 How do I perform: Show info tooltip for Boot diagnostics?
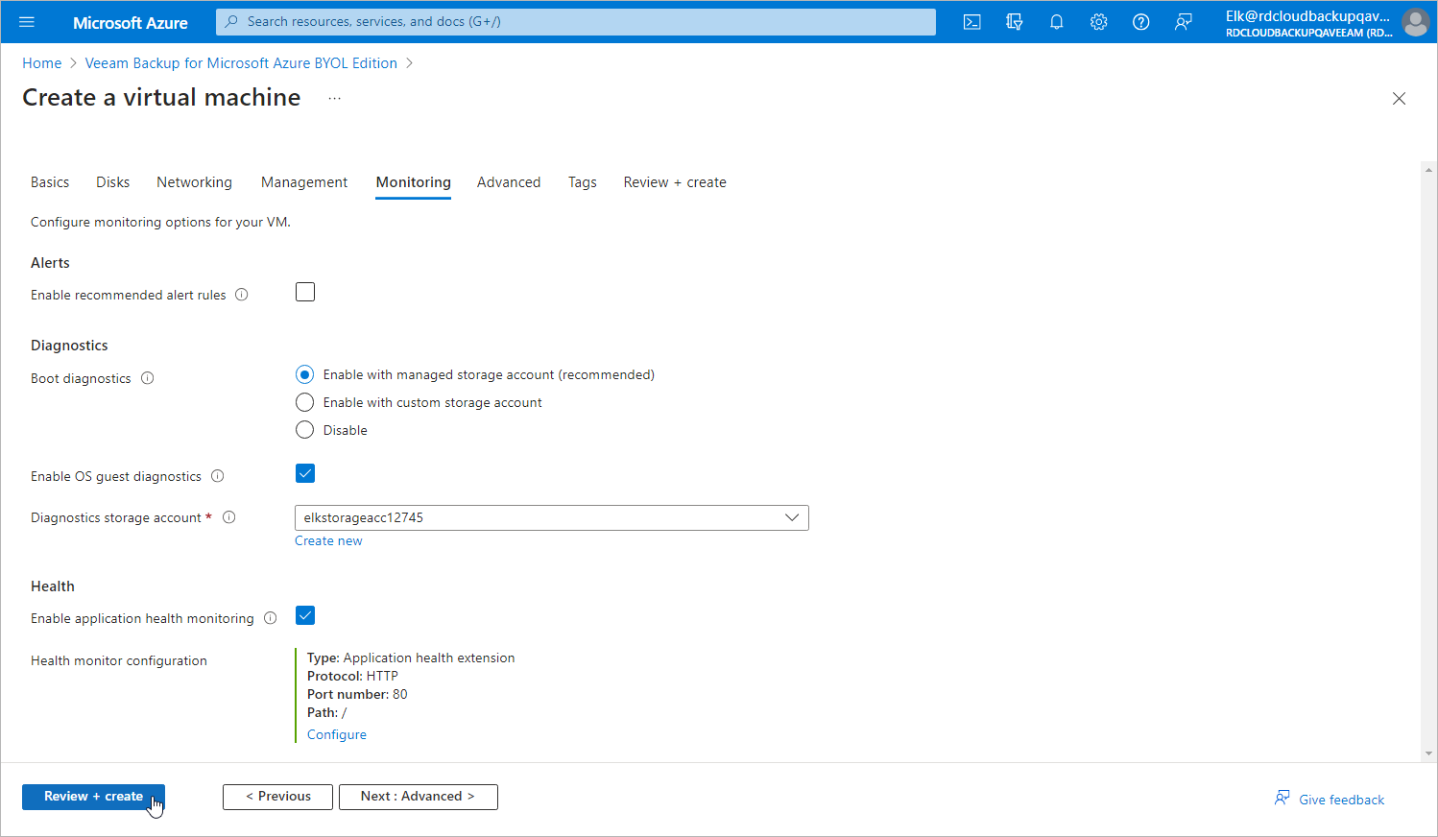click(x=148, y=378)
